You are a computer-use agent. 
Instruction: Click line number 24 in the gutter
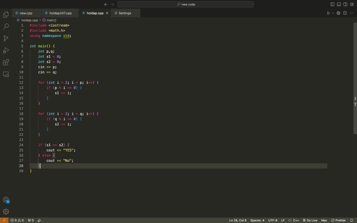[21, 145]
